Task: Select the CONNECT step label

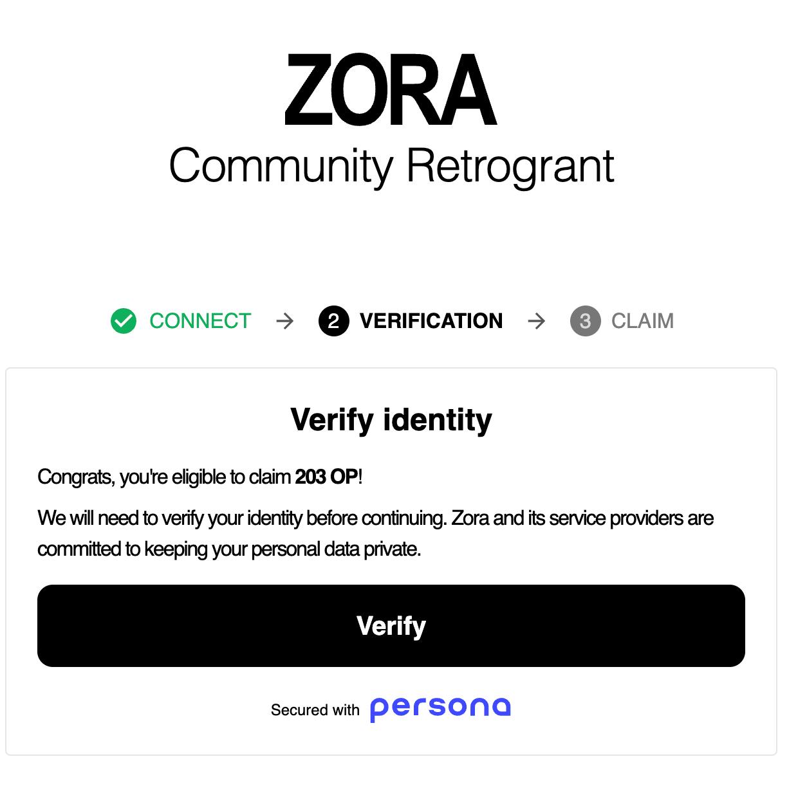Action: pyautogui.click(x=200, y=321)
